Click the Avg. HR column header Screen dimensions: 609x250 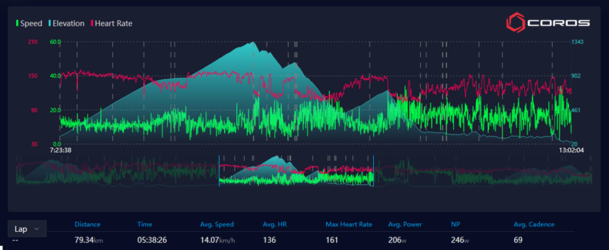274,224
